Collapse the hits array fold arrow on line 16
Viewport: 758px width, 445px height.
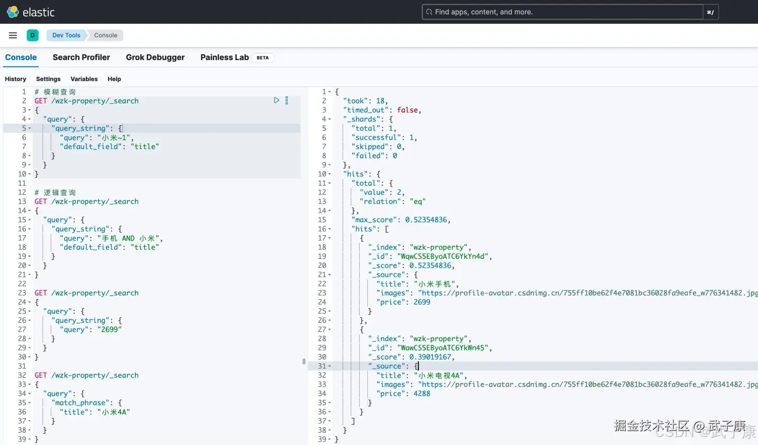point(328,229)
